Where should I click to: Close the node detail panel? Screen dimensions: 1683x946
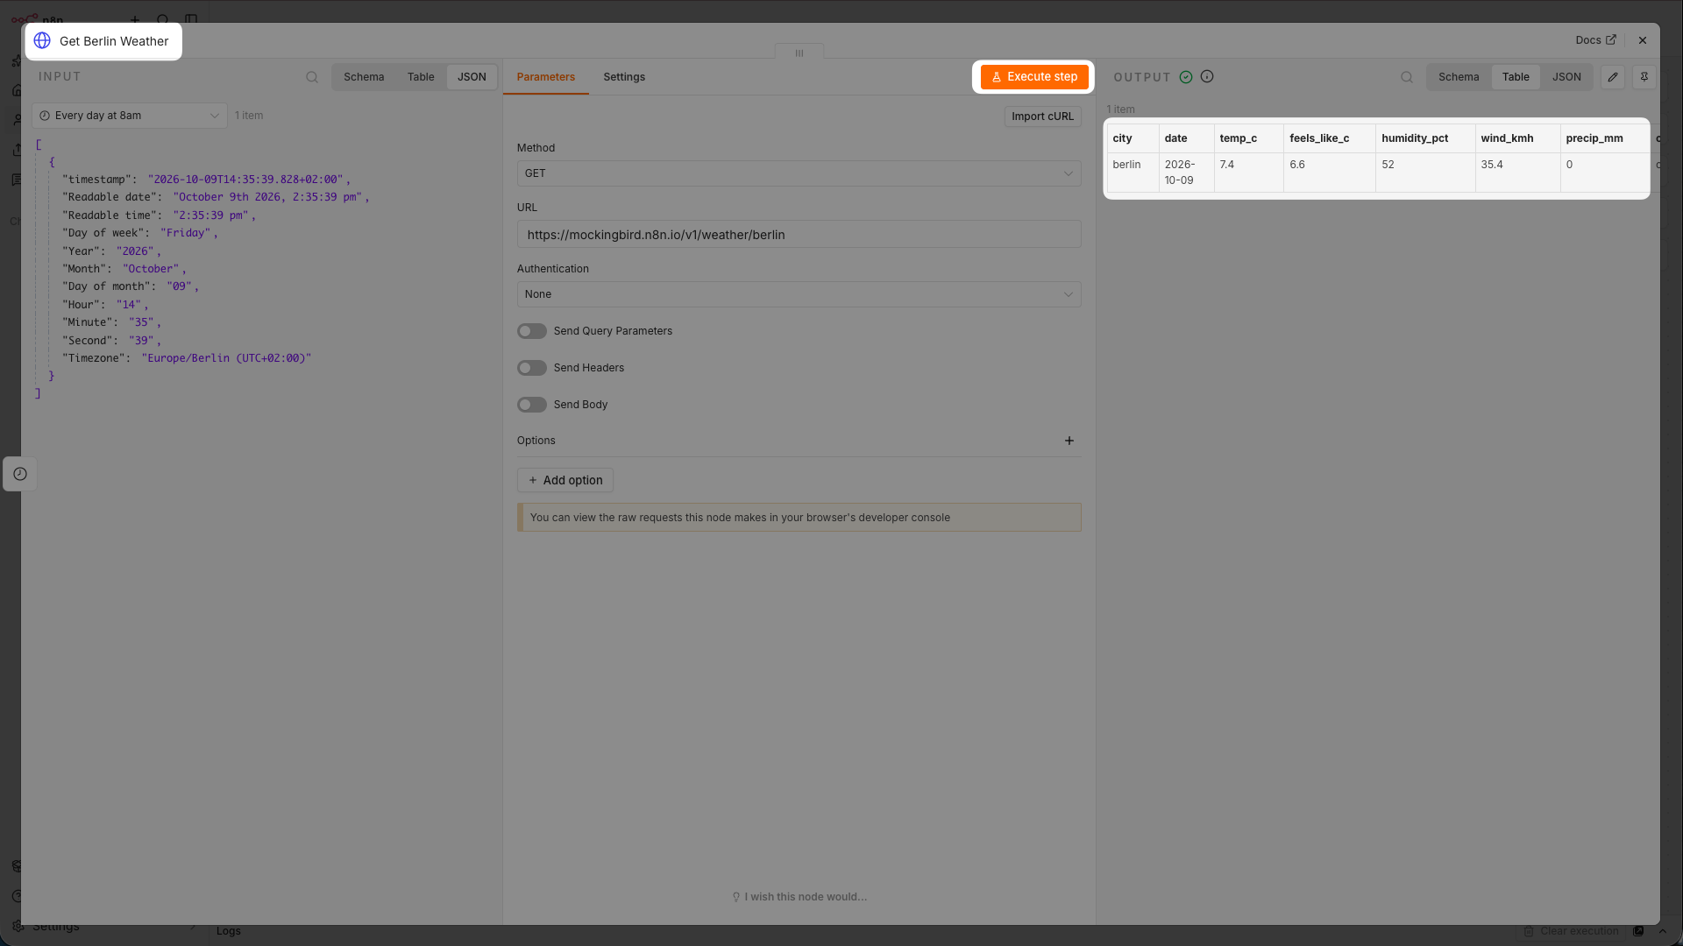tap(1643, 40)
